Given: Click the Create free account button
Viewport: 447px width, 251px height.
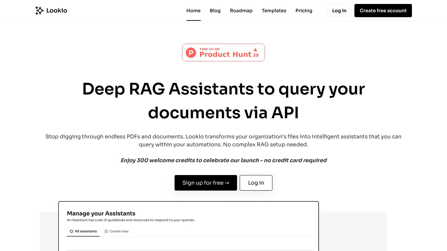Looking at the screenshot, I should 383,11.
